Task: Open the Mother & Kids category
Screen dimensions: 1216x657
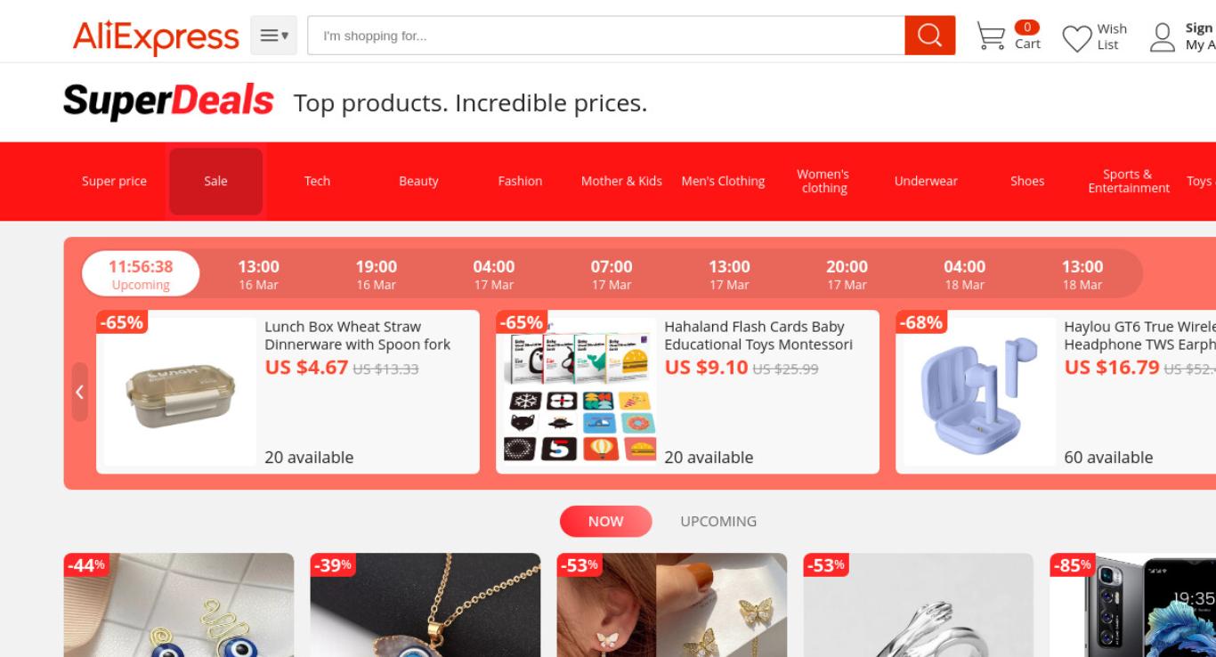Action: [621, 181]
